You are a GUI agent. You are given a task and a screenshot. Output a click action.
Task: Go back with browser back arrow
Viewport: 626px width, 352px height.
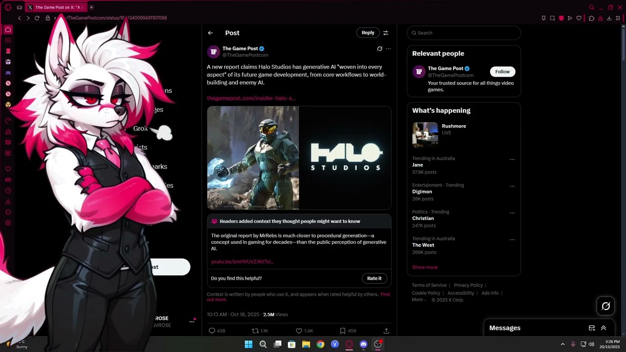20,18
